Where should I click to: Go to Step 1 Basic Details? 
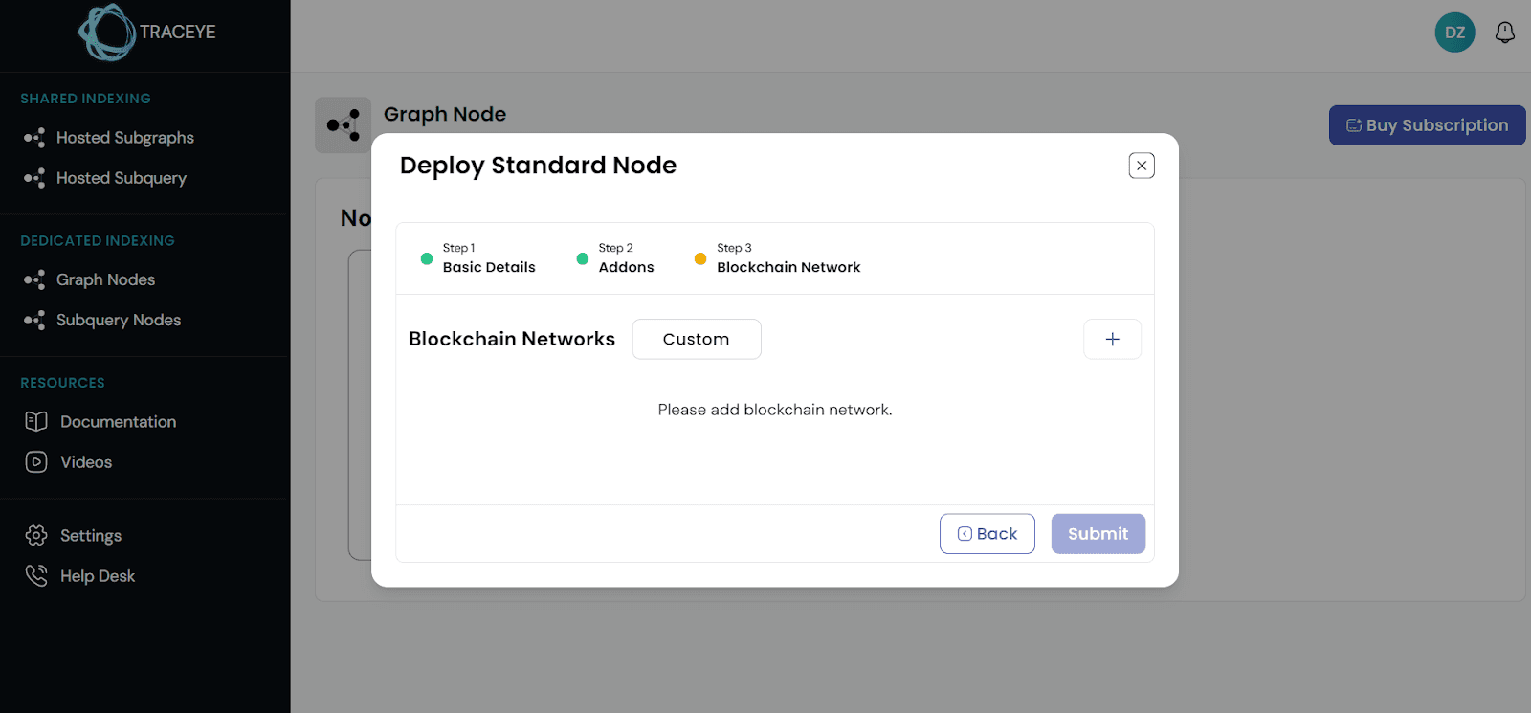(478, 258)
